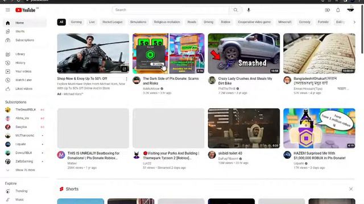Open Shorts in sidebar
This screenshot has height=204, width=364.
click(24, 32)
